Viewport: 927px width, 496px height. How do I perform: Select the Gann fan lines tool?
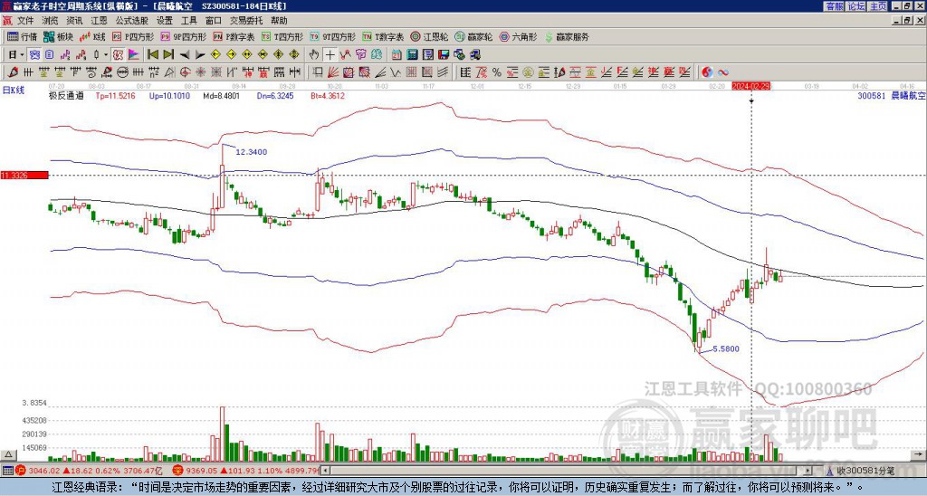333,72
